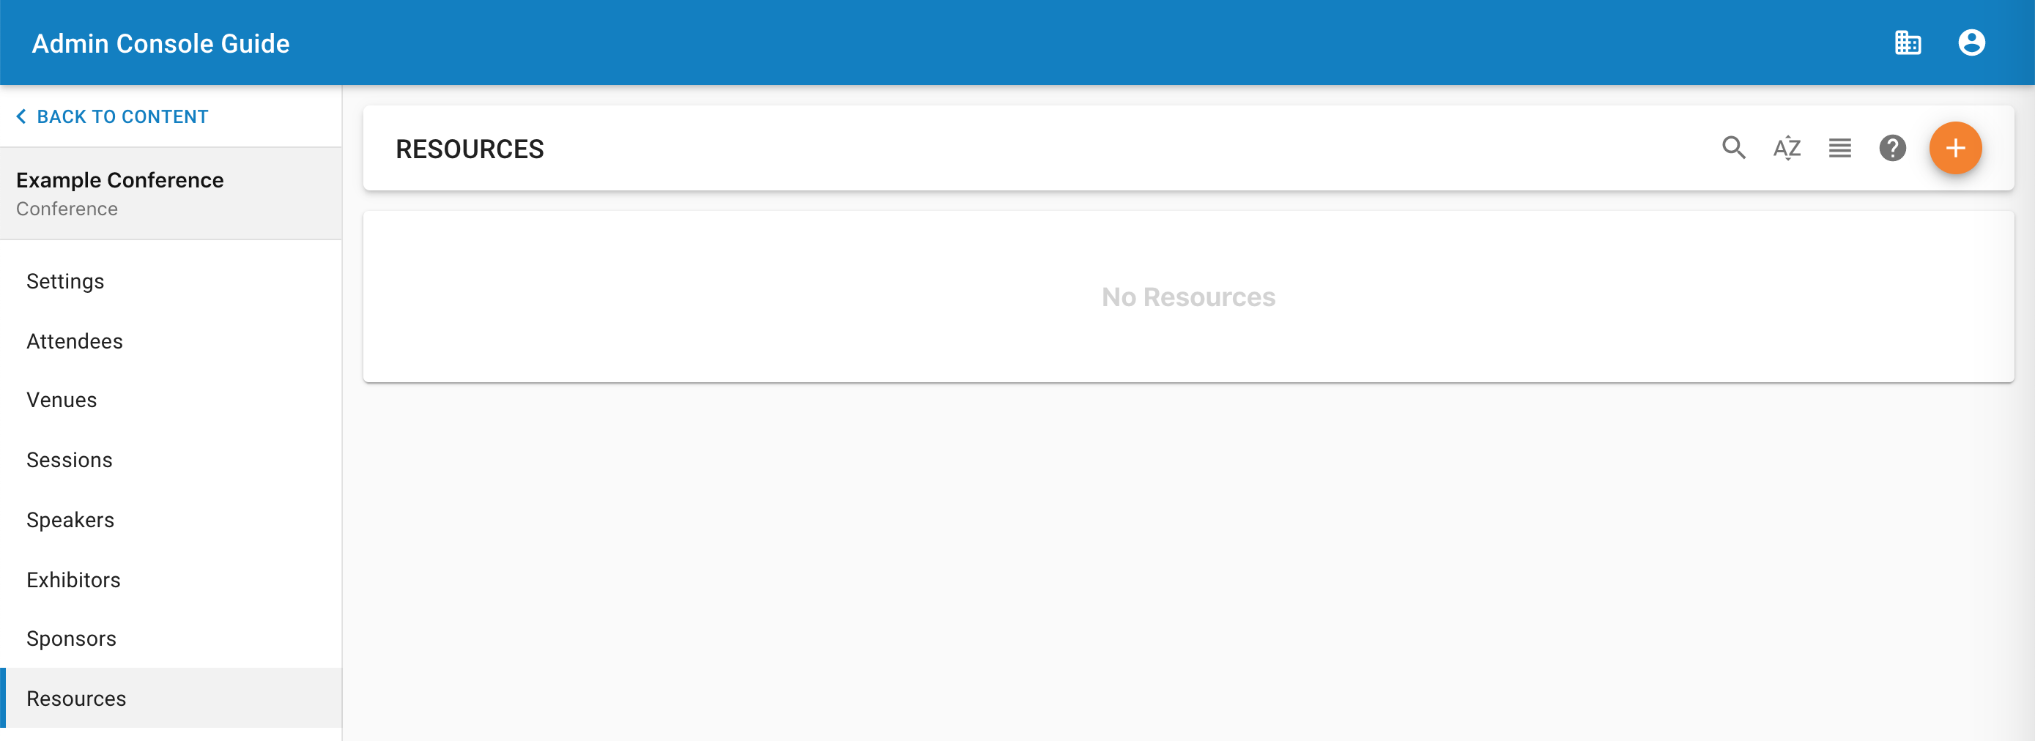Click the back chevron arrow icon
Image resolution: width=2035 pixels, height=741 pixels.
(x=21, y=116)
